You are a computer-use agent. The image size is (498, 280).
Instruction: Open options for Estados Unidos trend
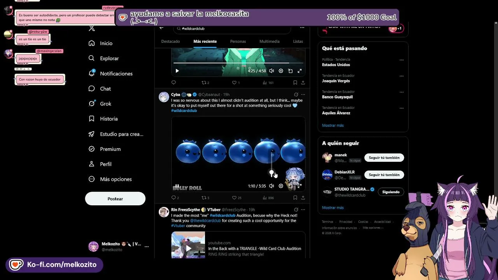[x=402, y=60]
